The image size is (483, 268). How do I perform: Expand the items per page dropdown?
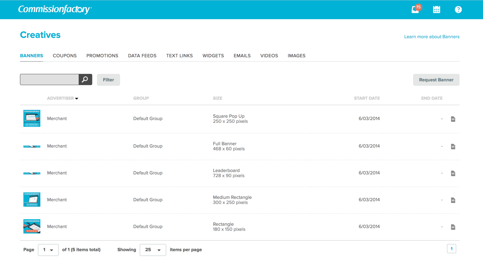point(153,250)
